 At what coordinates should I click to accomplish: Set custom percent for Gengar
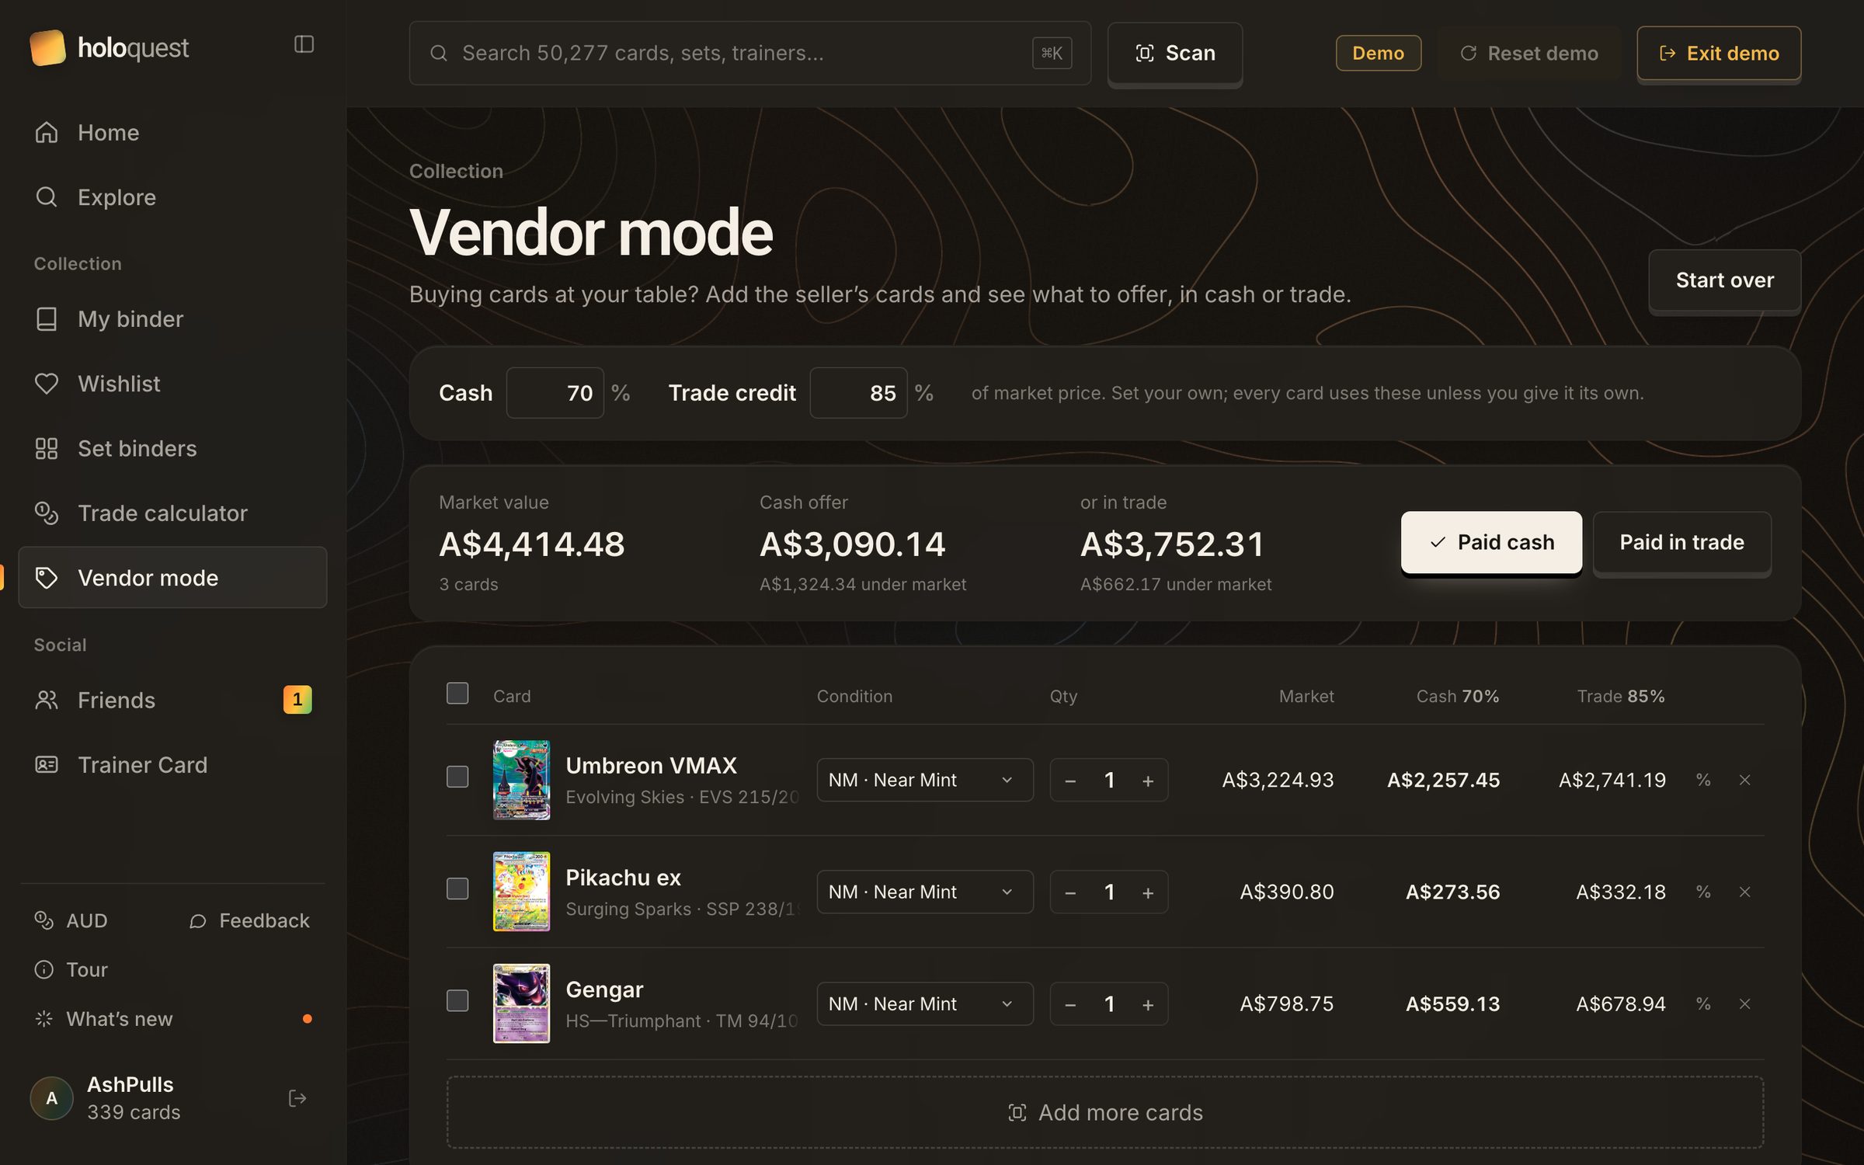pos(1703,1003)
